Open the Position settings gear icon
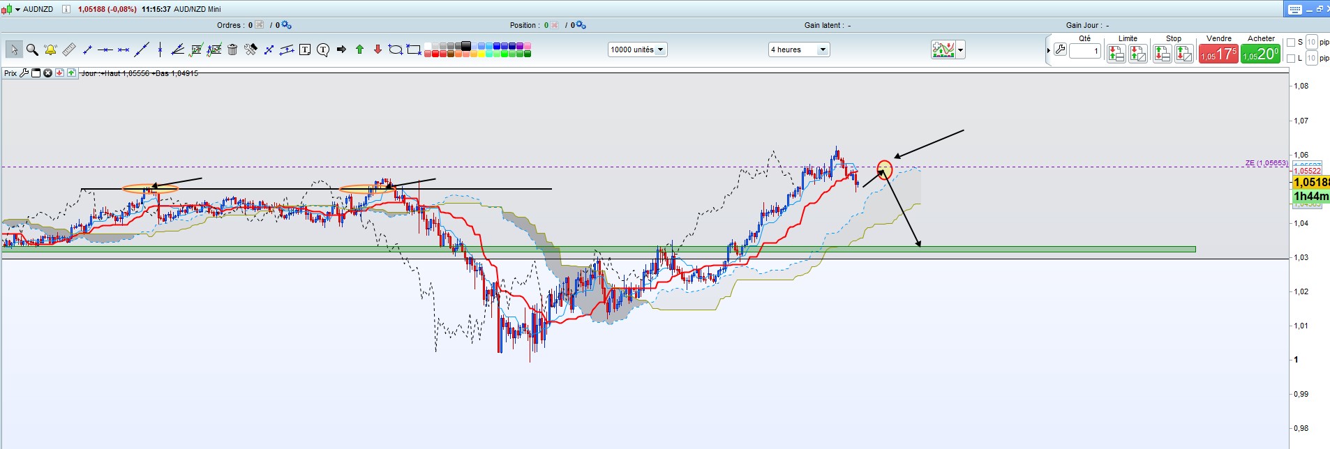Viewport: 1330px width, 449px height. 581,25
